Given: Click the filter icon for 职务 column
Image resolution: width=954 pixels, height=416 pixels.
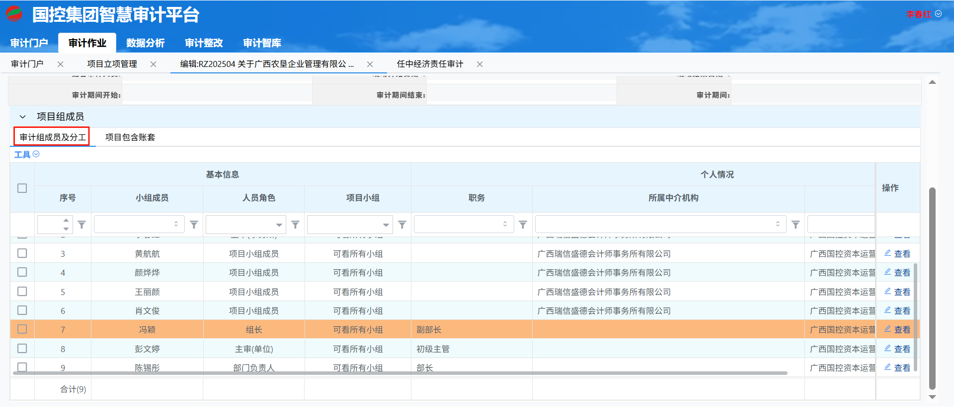Looking at the screenshot, I should tap(523, 225).
